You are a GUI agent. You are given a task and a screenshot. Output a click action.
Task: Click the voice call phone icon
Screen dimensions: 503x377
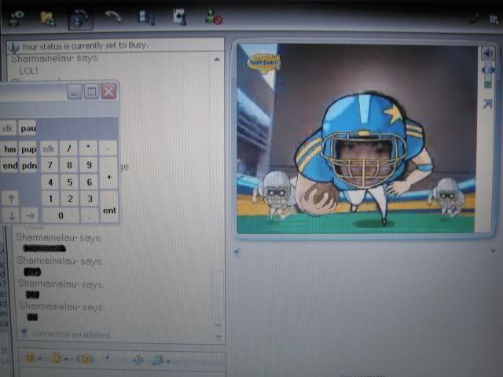[115, 16]
